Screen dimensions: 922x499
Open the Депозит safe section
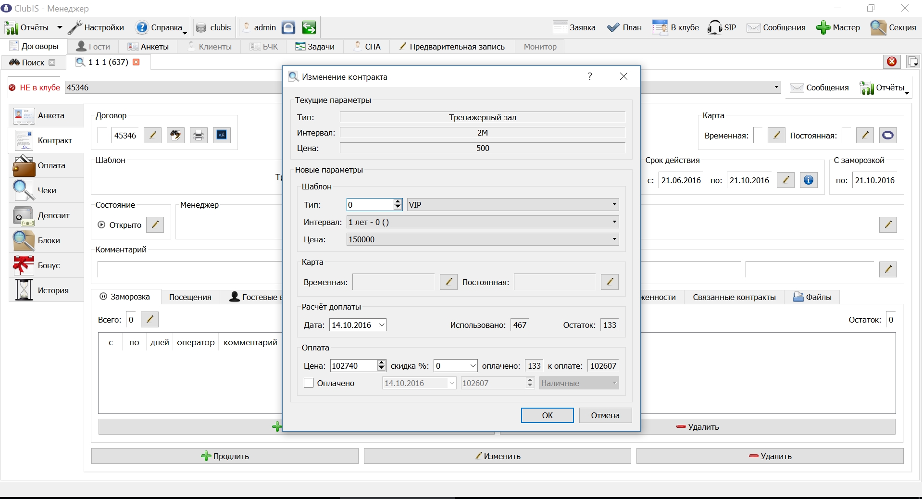pyautogui.click(x=46, y=215)
